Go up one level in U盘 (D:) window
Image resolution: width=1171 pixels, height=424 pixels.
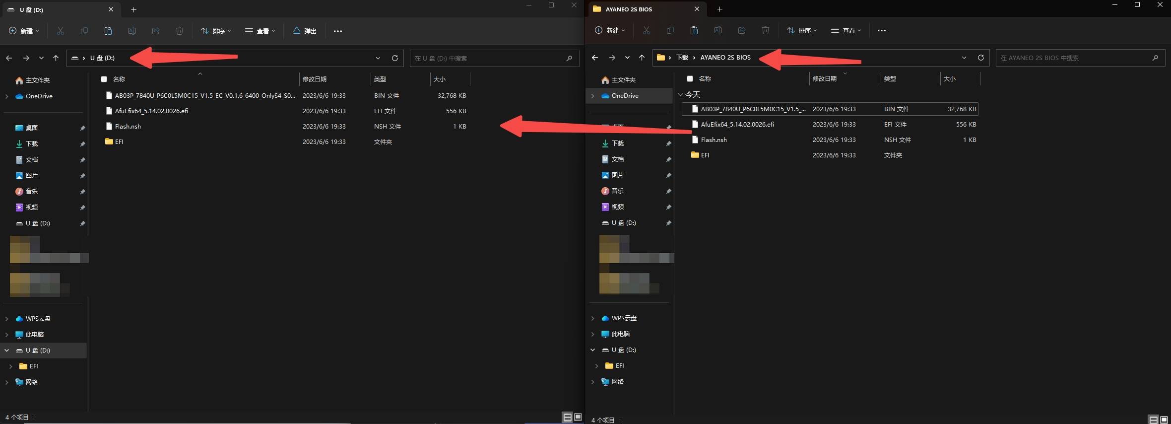click(x=56, y=58)
